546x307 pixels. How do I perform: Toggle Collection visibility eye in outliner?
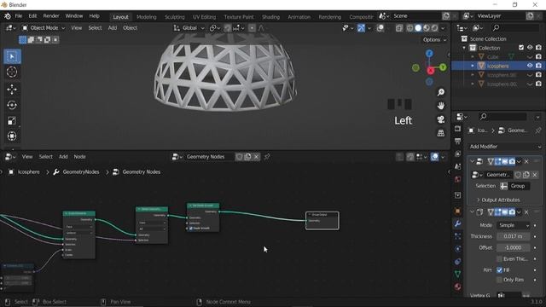point(530,48)
